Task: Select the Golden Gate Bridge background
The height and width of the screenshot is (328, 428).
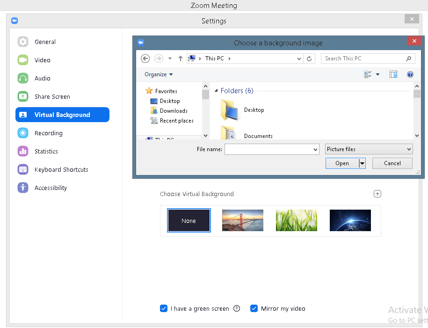Action: pyautogui.click(x=243, y=220)
